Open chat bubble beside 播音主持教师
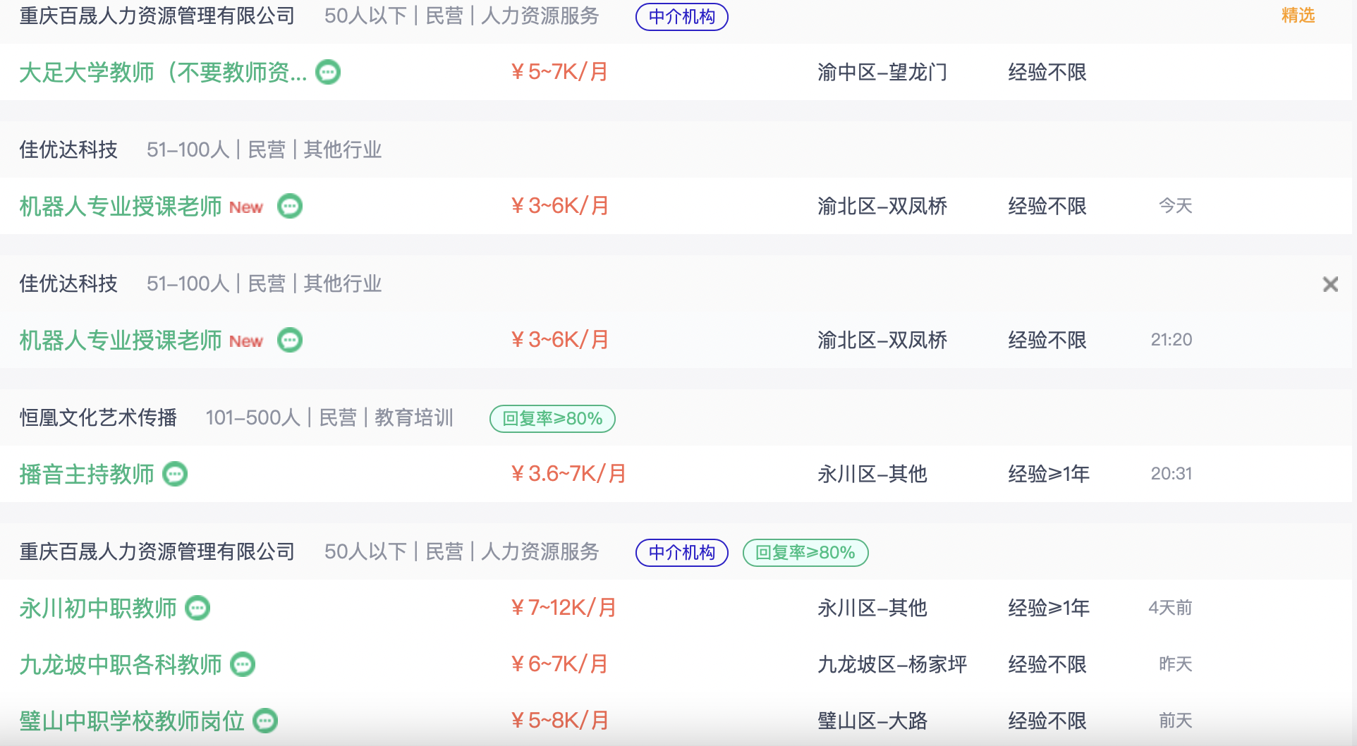Screen dimensions: 1357x746 [175, 474]
